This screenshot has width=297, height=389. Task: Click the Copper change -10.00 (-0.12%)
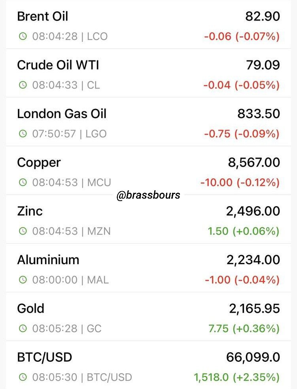[x=240, y=182]
